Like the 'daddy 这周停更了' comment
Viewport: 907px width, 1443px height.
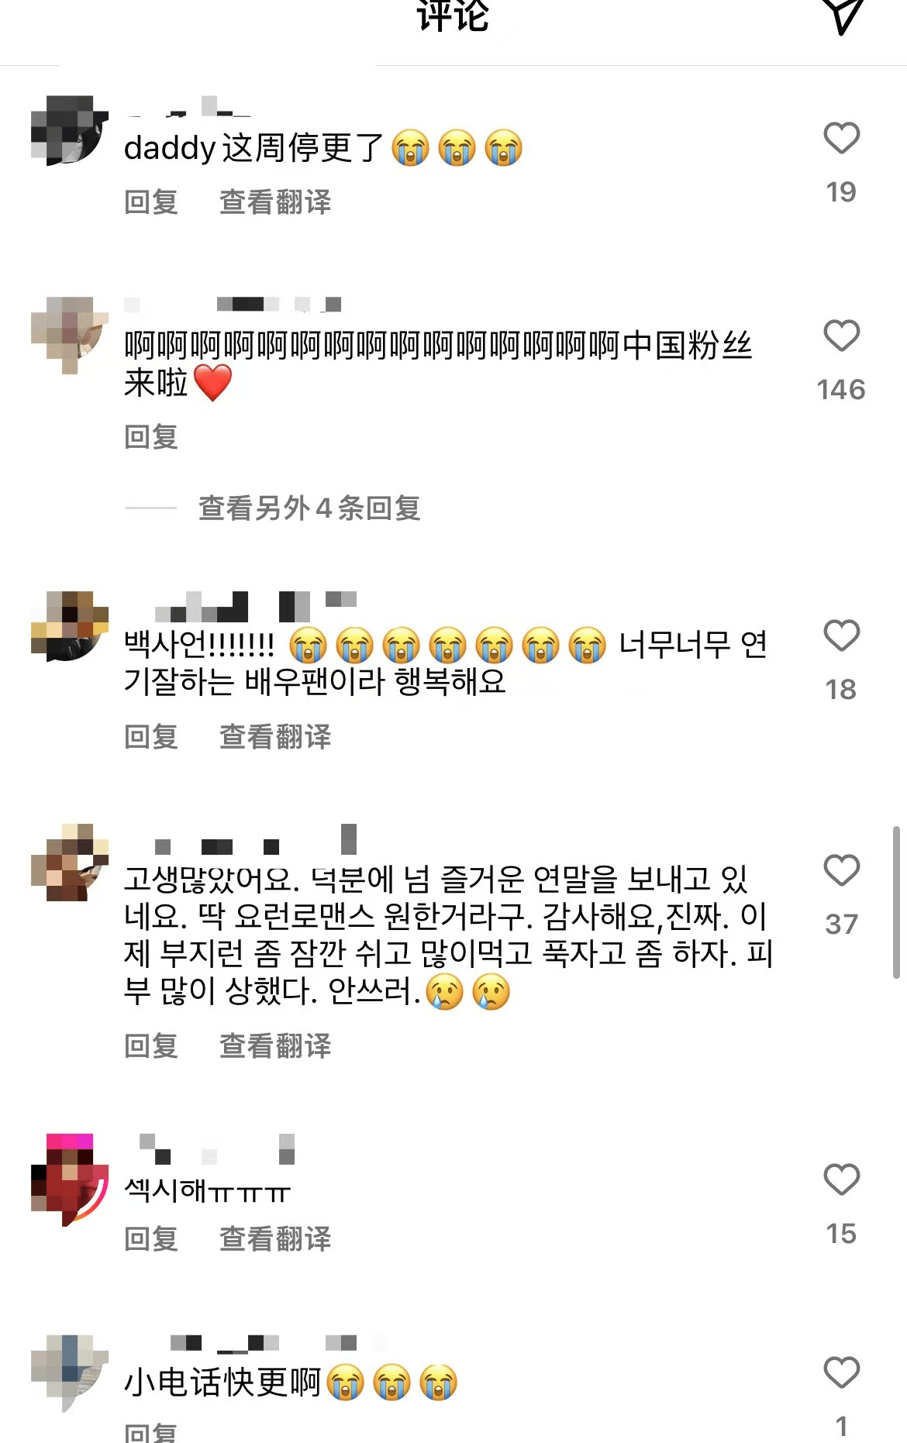(841, 139)
